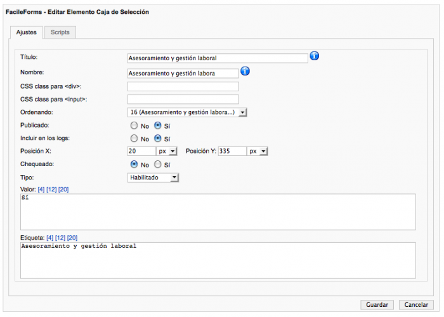This screenshot has height=317, width=444.
Task: Click the [20] link next to Etiqueta
Action: (72, 238)
